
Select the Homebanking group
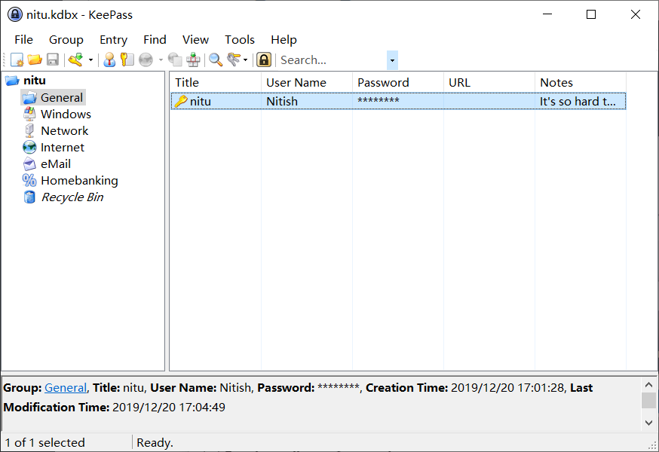79,181
